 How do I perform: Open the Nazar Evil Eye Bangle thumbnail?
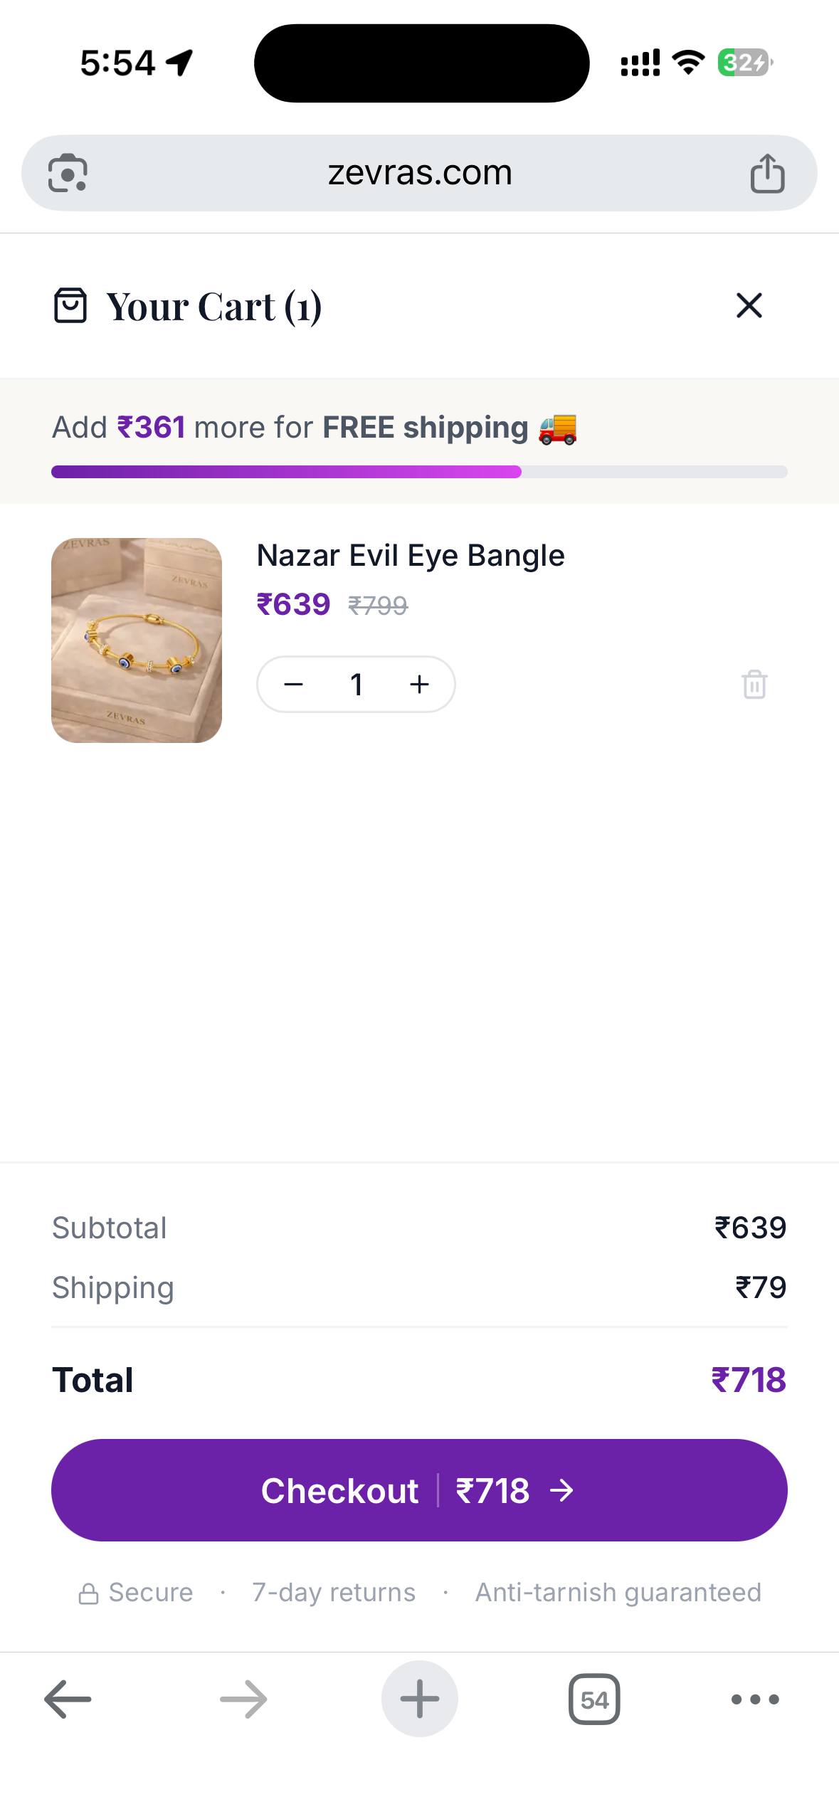pos(137,640)
